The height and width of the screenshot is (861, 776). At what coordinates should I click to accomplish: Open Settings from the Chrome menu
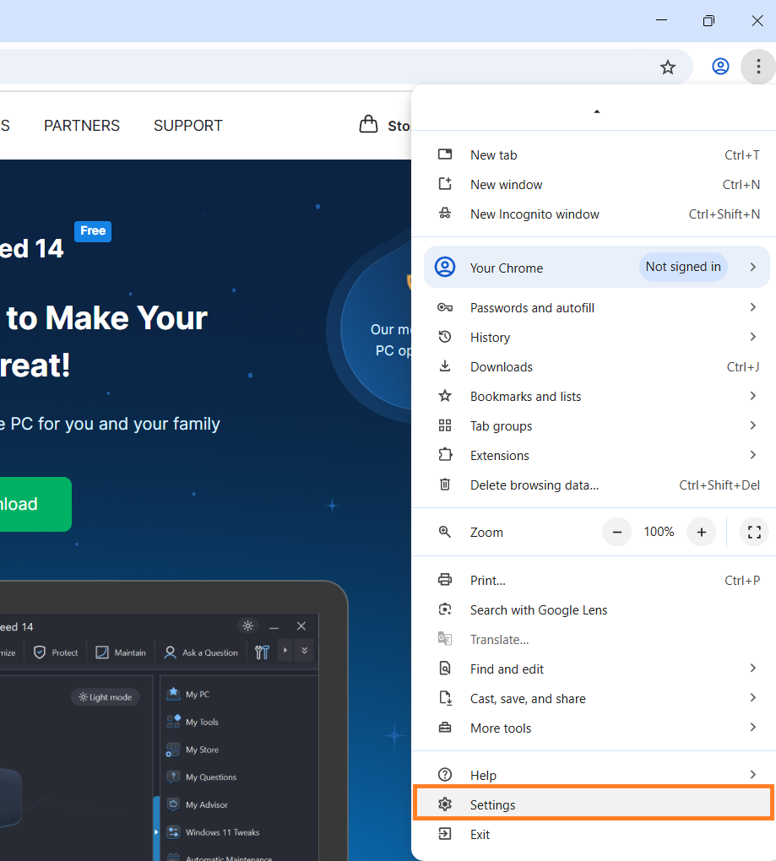(x=492, y=805)
